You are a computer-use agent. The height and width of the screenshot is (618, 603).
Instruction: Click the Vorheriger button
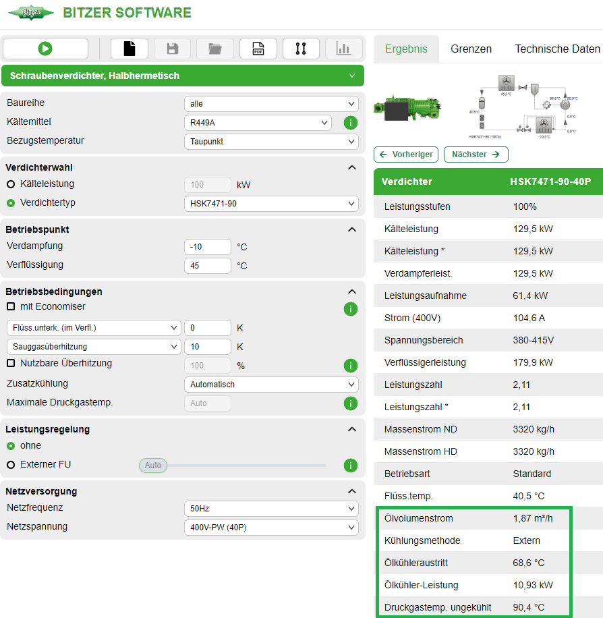pyautogui.click(x=406, y=154)
